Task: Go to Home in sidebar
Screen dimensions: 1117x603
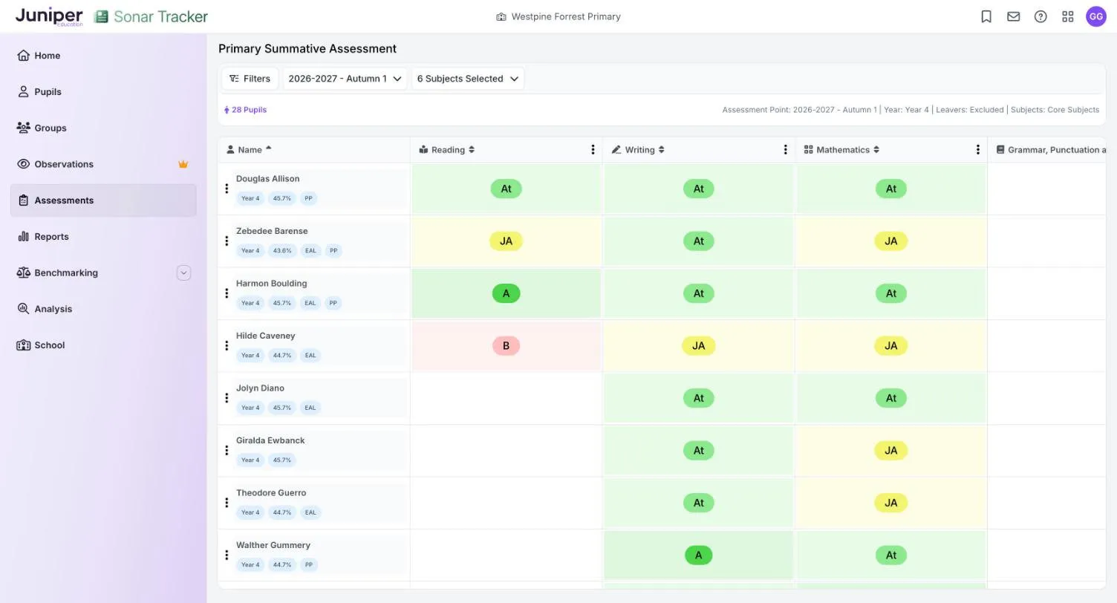Action: (x=103, y=56)
